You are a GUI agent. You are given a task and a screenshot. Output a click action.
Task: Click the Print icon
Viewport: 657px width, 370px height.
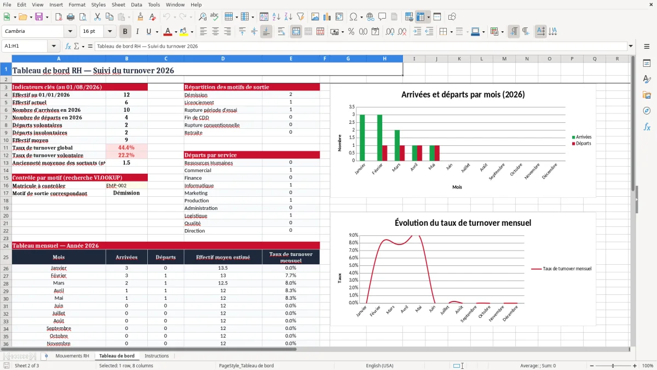pyautogui.click(x=72, y=17)
